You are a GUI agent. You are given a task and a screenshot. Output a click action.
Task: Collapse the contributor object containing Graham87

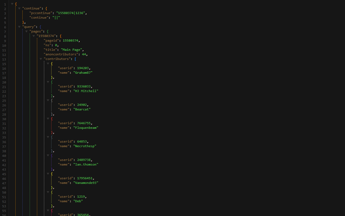pos(48,64)
